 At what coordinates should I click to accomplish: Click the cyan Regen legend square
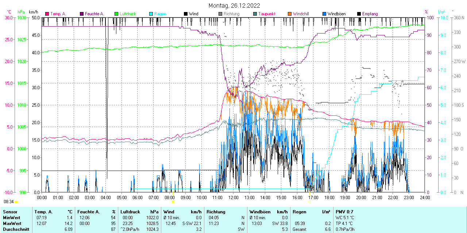click(151, 14)
